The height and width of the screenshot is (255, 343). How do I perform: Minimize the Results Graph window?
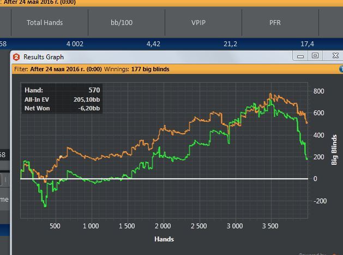pyautogui.click(x=300, y=56)
